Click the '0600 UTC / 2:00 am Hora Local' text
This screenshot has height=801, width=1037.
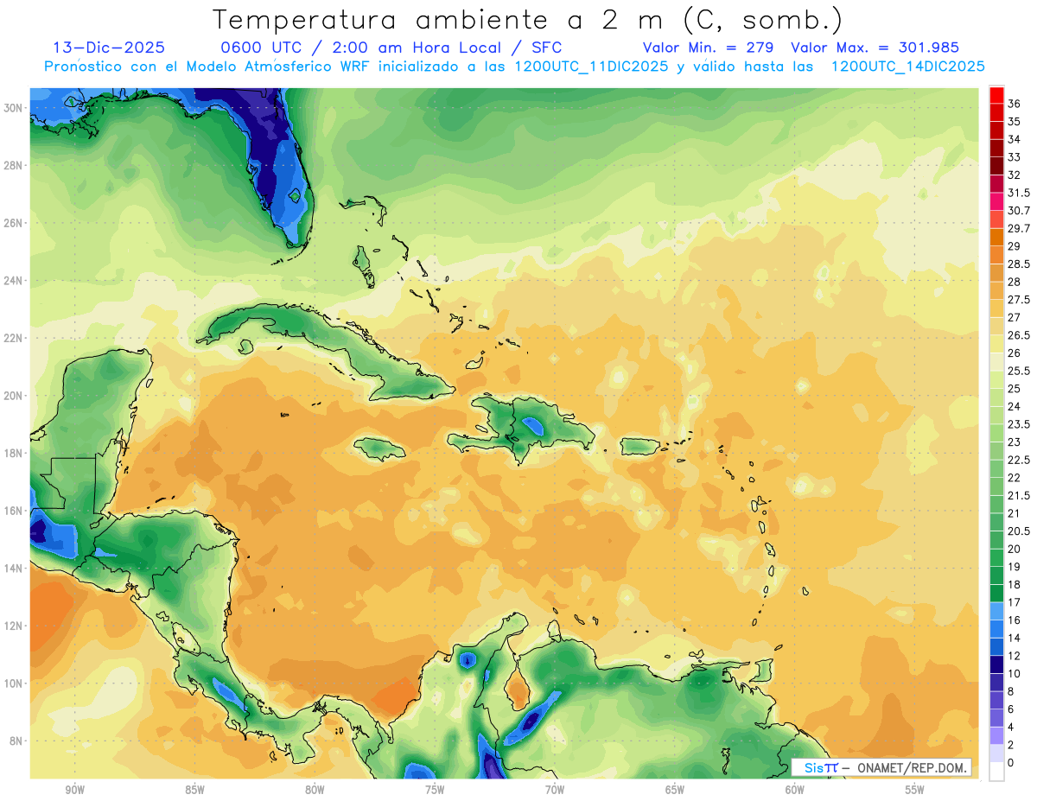tap(364, 48)
